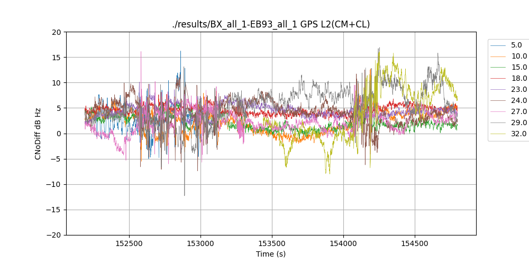Click the "Time (s)" x-axis label
This screenshot has height=264, width=529.
pos(271,254)
